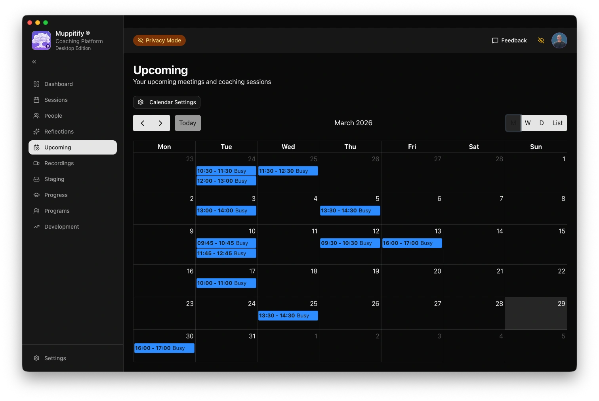
Task: Open the 16:00 - 17:00 Busy event on March 13
Action: [412, 243]
